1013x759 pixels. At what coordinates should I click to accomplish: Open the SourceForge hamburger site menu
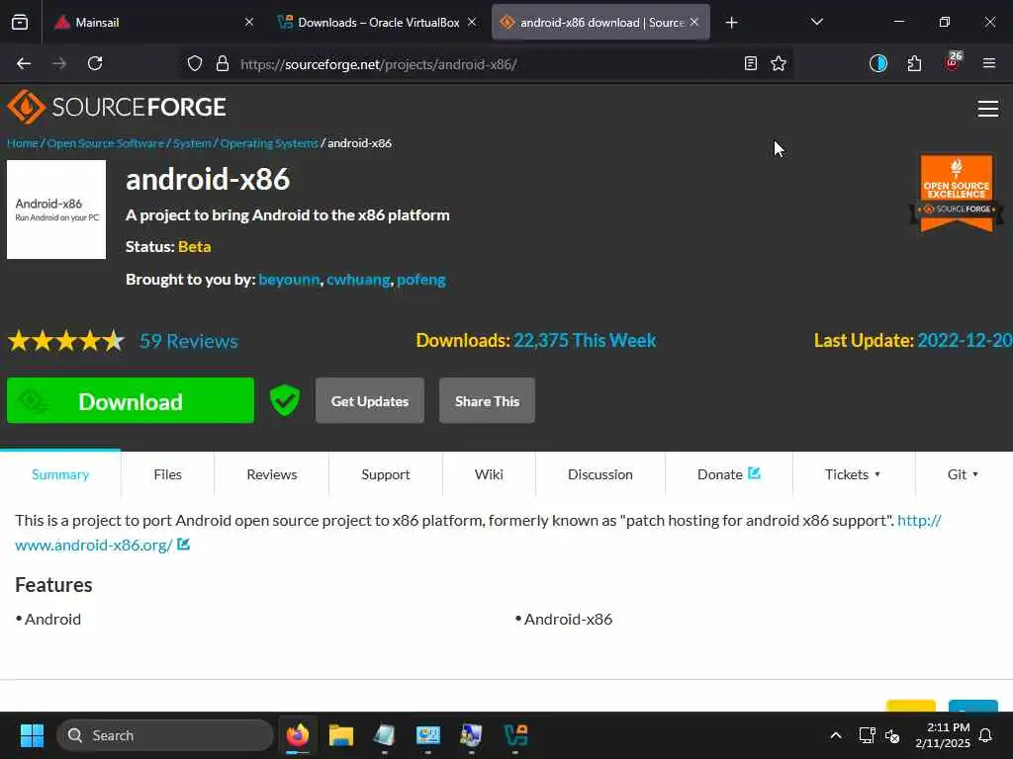point(988,109)
